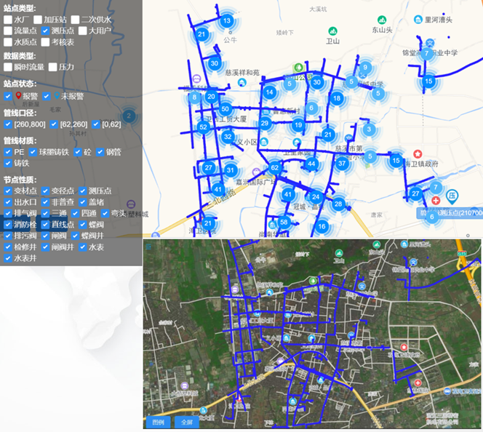Viewport: 483px width, 432px height.
Task: Check the 压力 data type checkbox
Action: (x=52, y=67)
